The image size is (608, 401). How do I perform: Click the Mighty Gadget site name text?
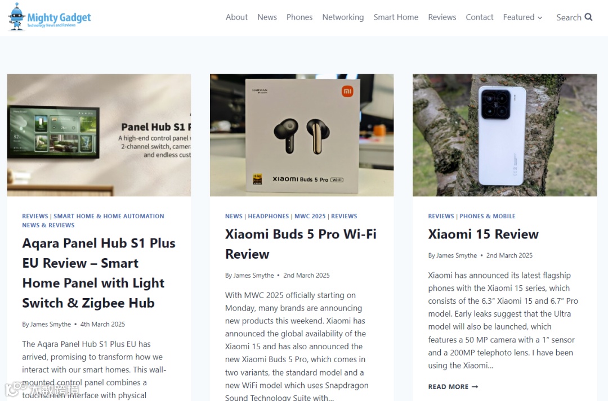click(x=59, y=17)
